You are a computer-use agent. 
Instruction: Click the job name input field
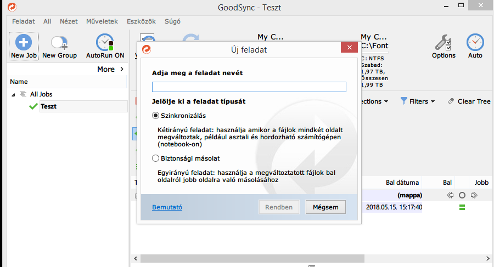249,87
